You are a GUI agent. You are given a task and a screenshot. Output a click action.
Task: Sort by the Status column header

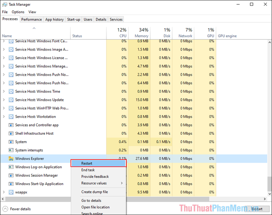click(89, 33)
